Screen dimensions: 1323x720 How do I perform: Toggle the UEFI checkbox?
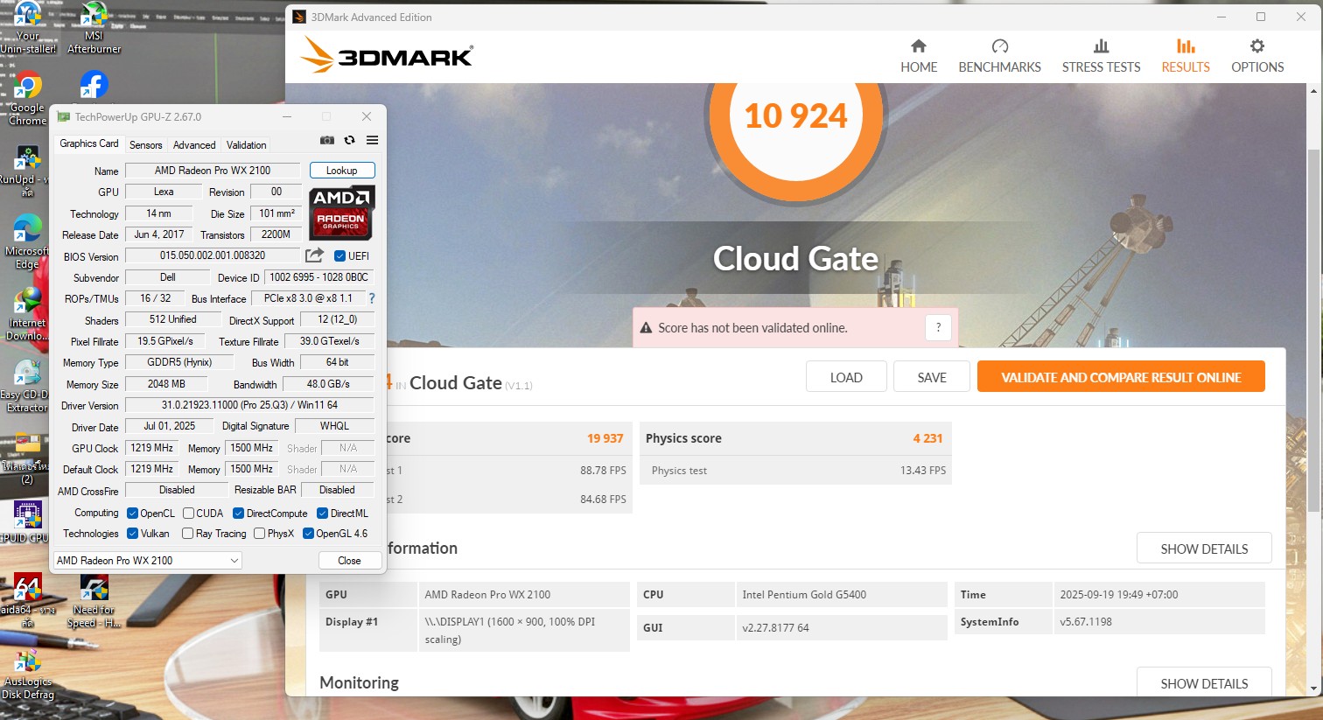(339, 256)
